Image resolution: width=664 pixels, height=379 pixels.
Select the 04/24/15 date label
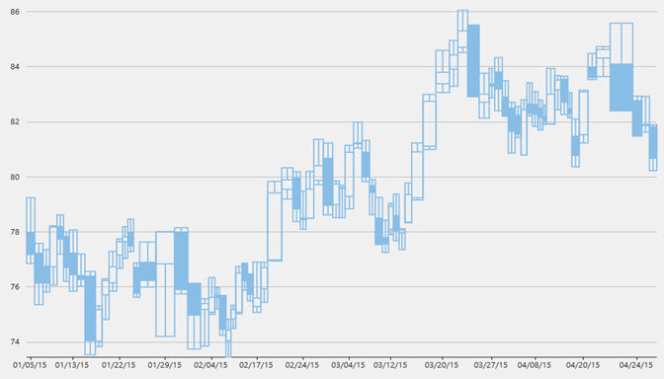point(636,365)
